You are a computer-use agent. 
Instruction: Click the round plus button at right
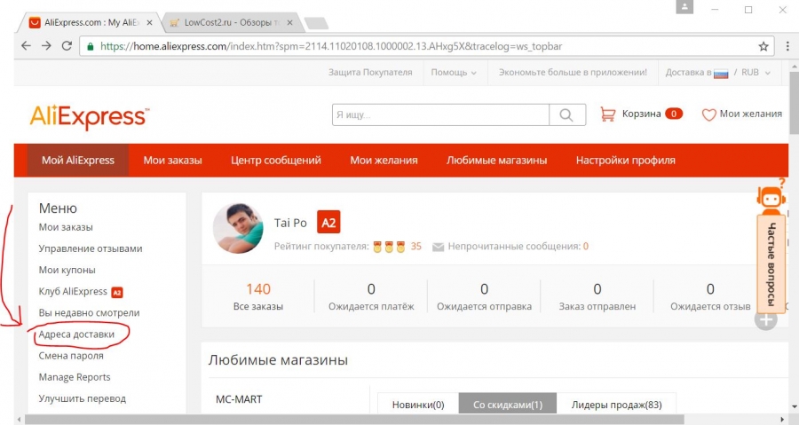(766, 319)
